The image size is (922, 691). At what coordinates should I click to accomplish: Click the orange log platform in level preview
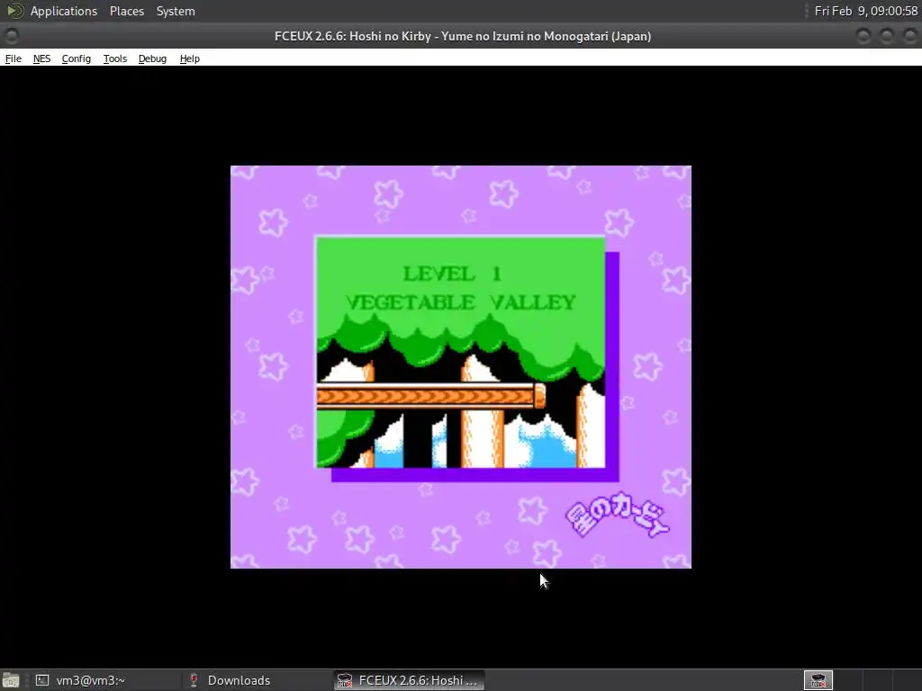(x=431, y=396)
